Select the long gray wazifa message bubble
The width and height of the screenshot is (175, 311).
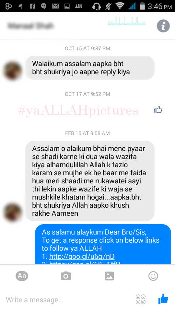click(x=90, y=181)
